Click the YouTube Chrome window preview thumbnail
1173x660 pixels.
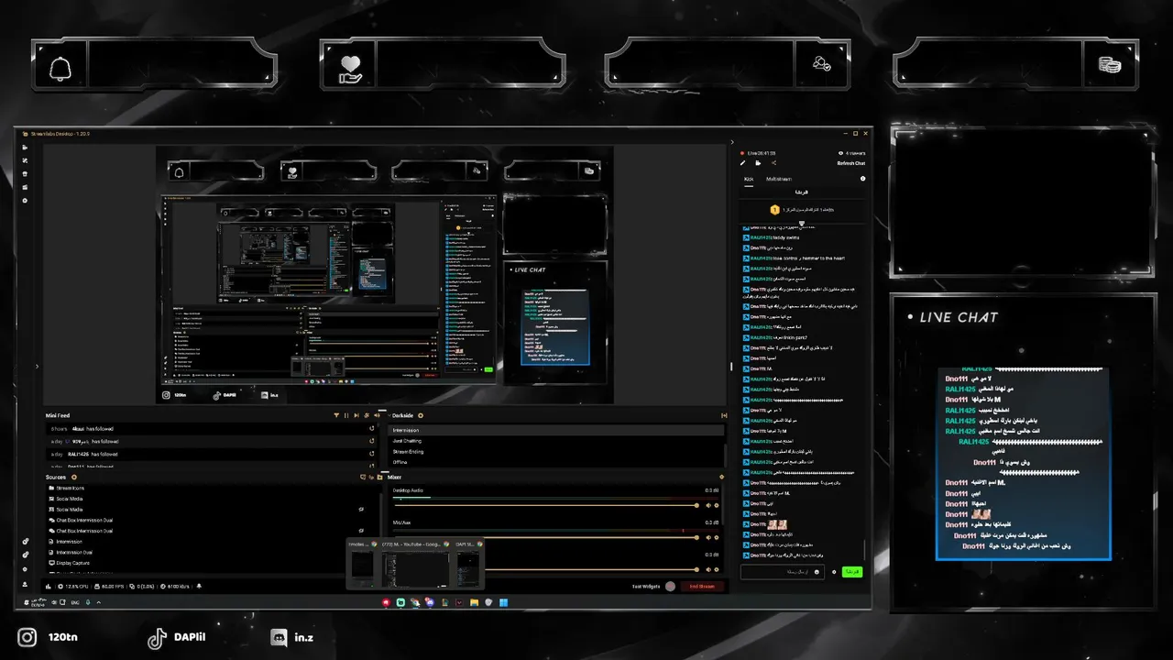[417, 568]
